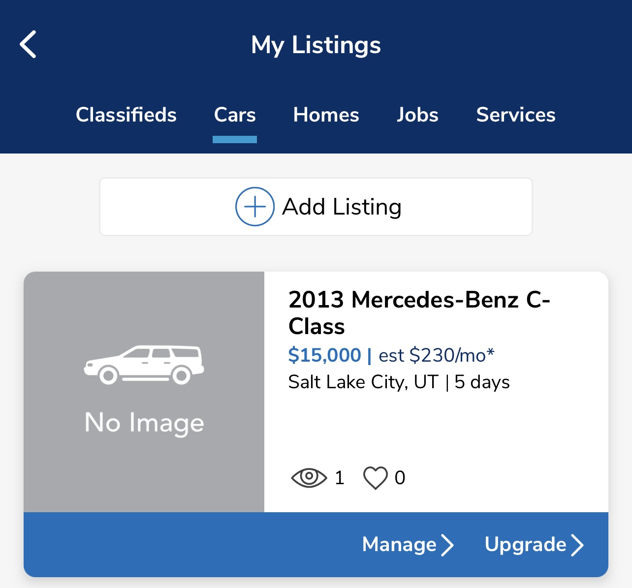Click the eye views icon
The width and height of the screenshot is (632, 588).
[309, 477]
